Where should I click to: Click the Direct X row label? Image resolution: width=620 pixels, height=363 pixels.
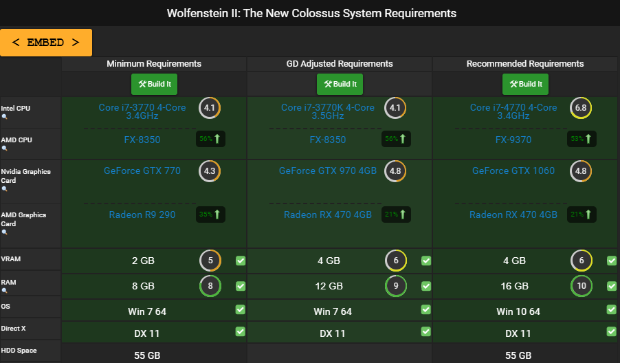click(13, 328)
